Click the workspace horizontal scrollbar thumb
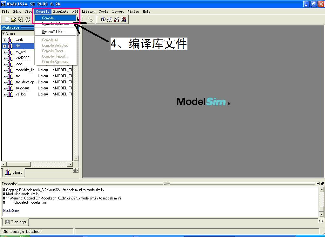This screenshot has height=237, width=325. [x=18, y=164]
